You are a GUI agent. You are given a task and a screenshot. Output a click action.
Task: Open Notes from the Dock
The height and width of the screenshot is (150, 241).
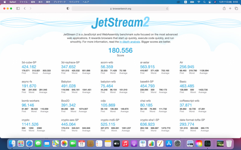pos(108,144)
